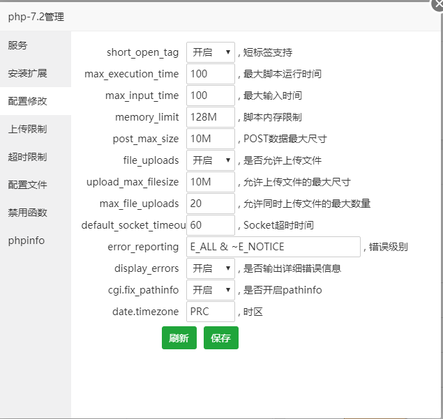Image resolution: width=443 pixels, height=419 pixels.
Task: Focus the memory_limit field showing 128M
Action: [211, 117]
